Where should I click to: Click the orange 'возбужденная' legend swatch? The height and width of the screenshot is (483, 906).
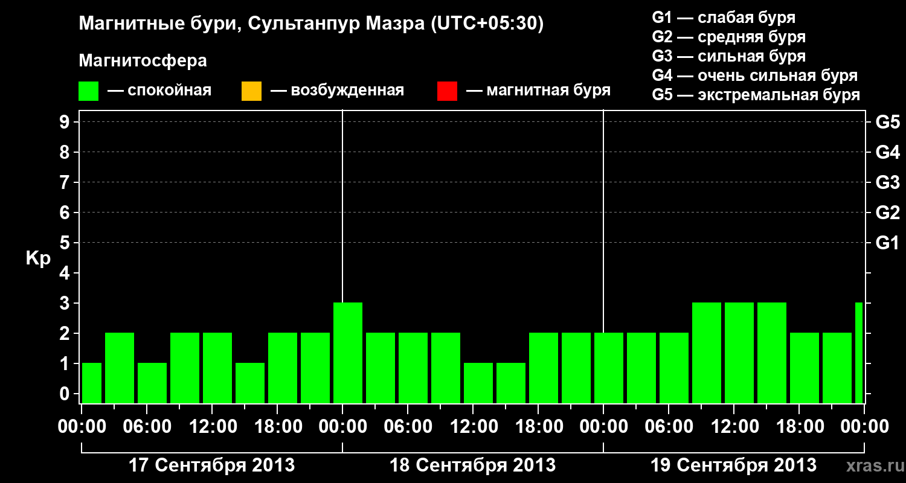tap(251, 91)
